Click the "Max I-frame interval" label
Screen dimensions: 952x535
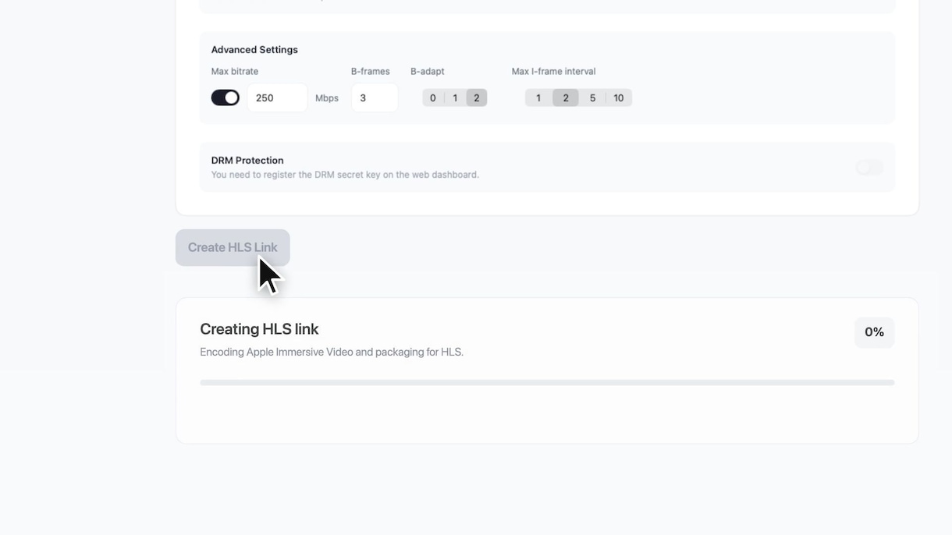(553, 72)
